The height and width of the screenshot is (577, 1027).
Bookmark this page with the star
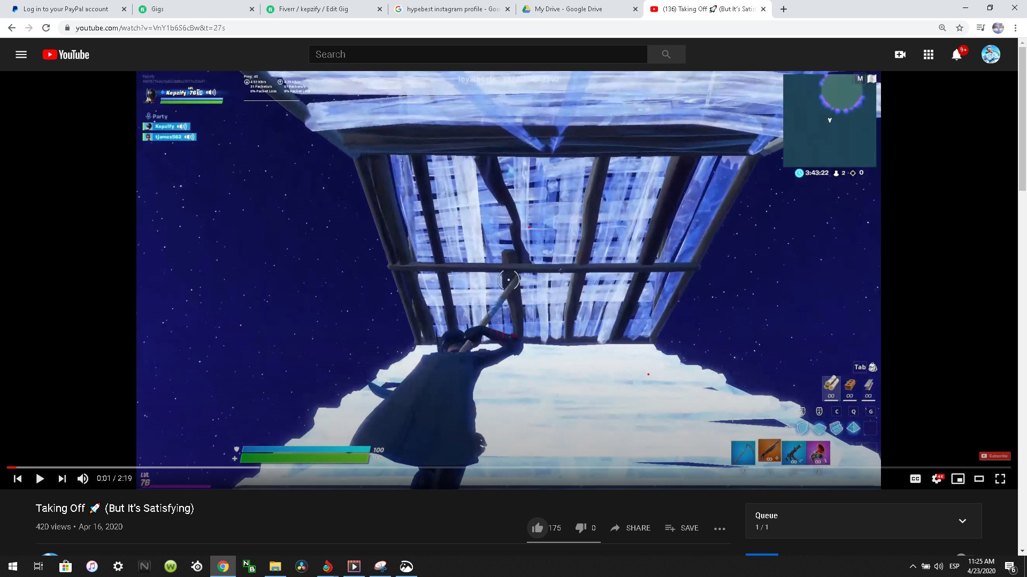pos(960,28)
